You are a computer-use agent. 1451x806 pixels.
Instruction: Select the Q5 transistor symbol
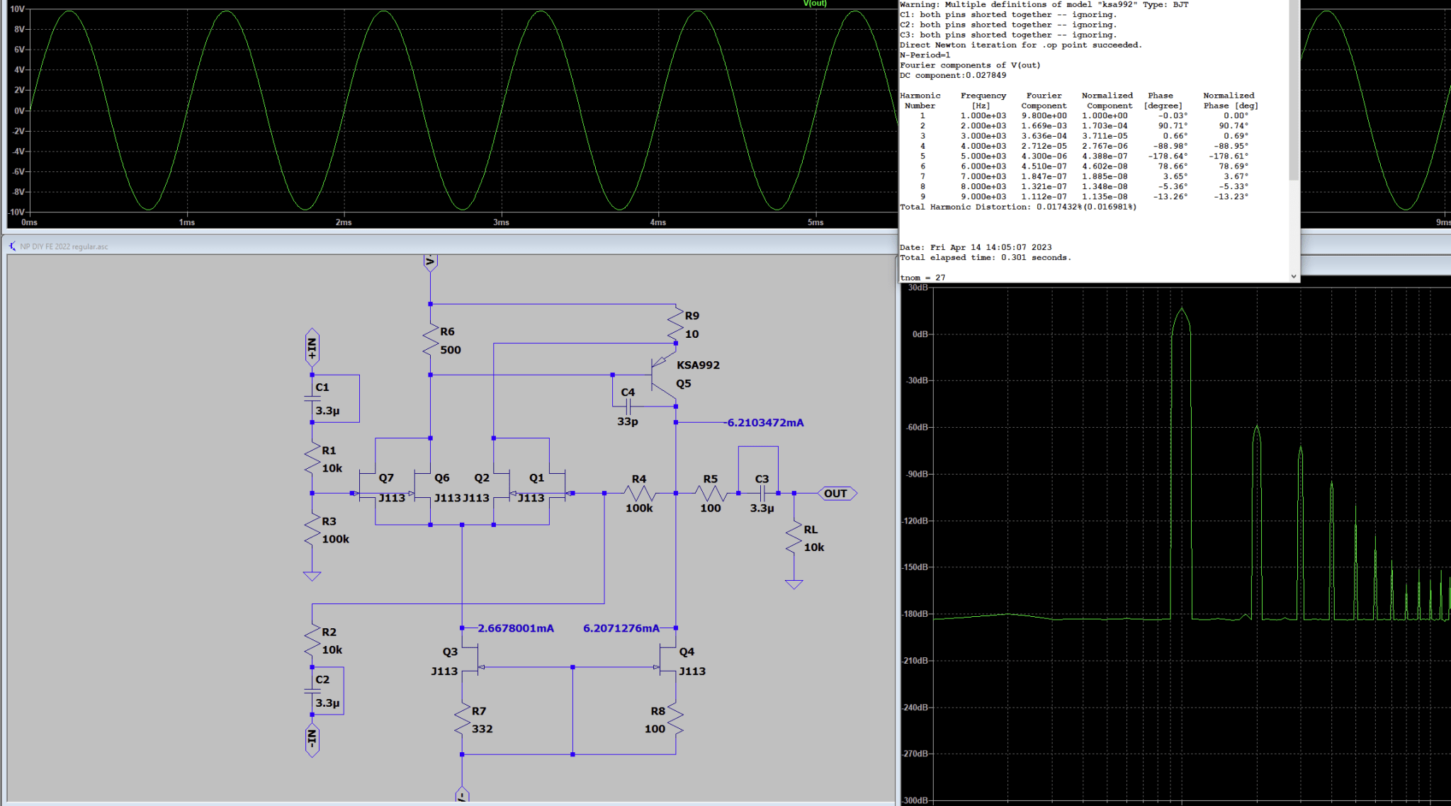(663, 375)
